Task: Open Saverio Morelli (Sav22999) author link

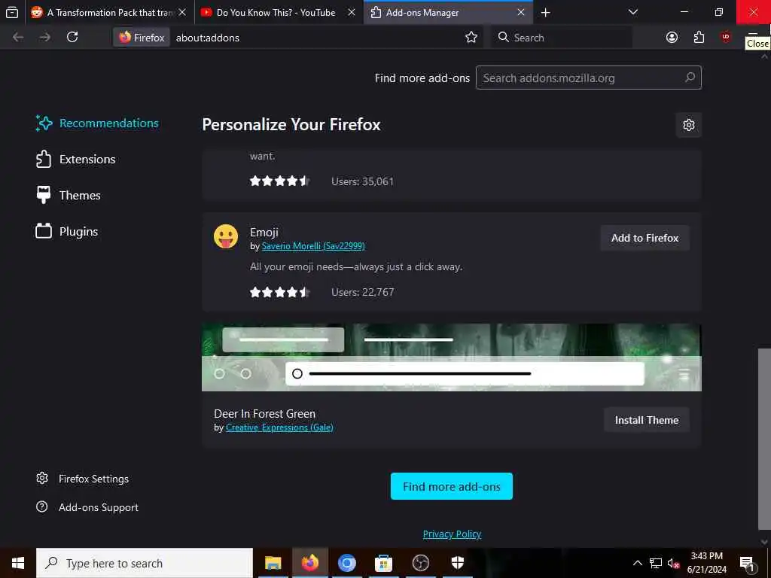Action: pos(313,246)
